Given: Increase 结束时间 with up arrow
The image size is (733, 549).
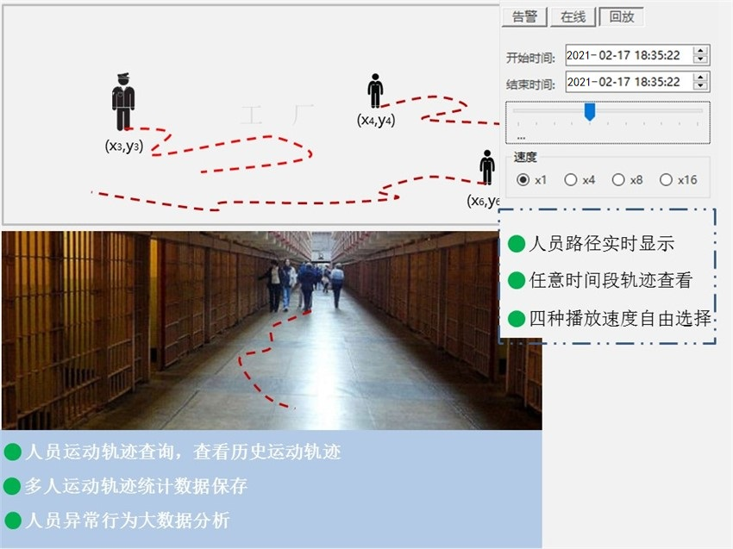Looking at the screenshot, I should (700, 78).
